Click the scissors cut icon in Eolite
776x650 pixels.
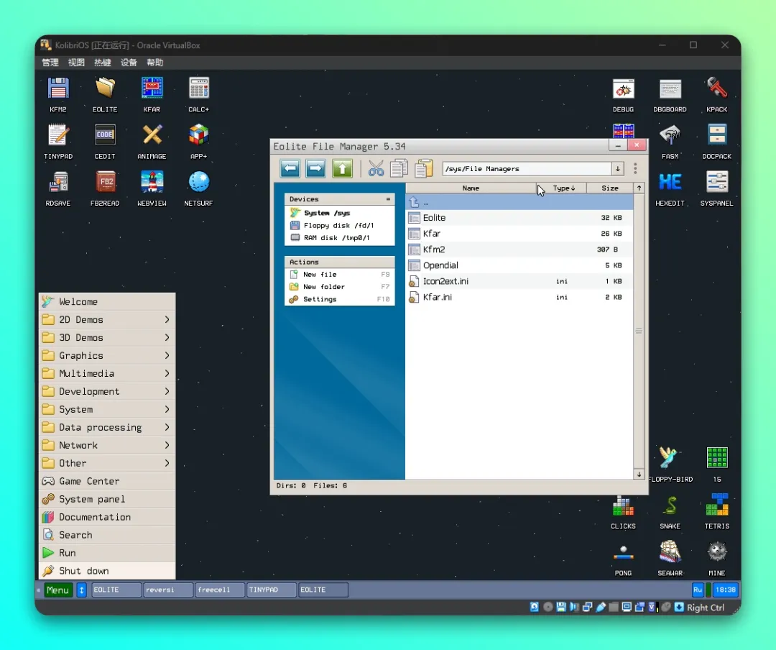coord(376,168)
